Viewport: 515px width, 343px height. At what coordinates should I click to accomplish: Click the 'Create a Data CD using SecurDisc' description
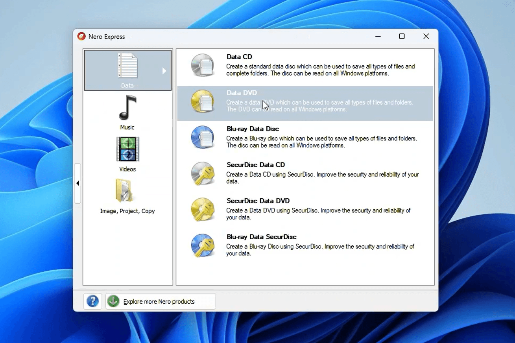coord(323,178)
